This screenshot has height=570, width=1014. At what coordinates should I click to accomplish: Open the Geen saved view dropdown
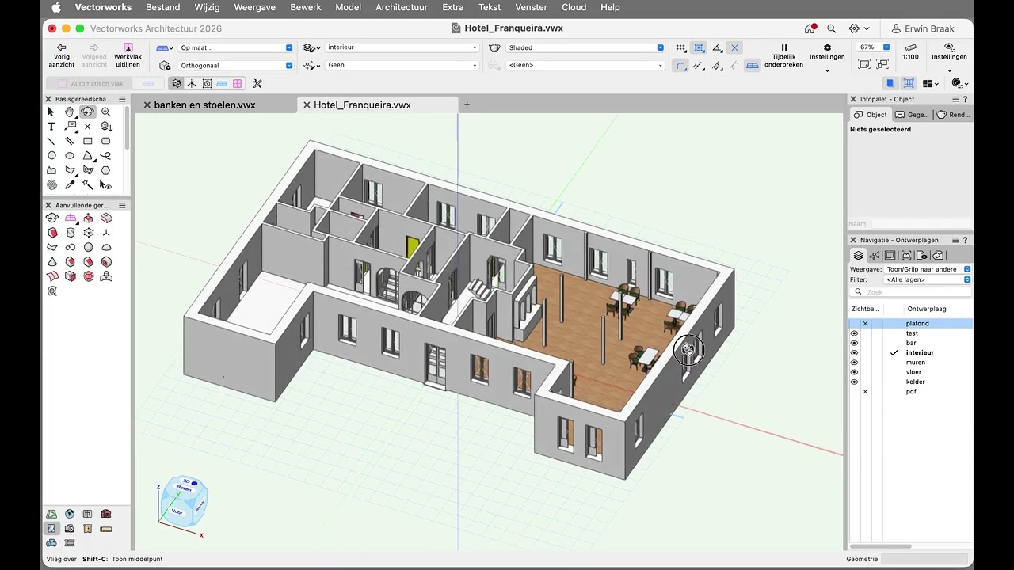coord(402,65)
